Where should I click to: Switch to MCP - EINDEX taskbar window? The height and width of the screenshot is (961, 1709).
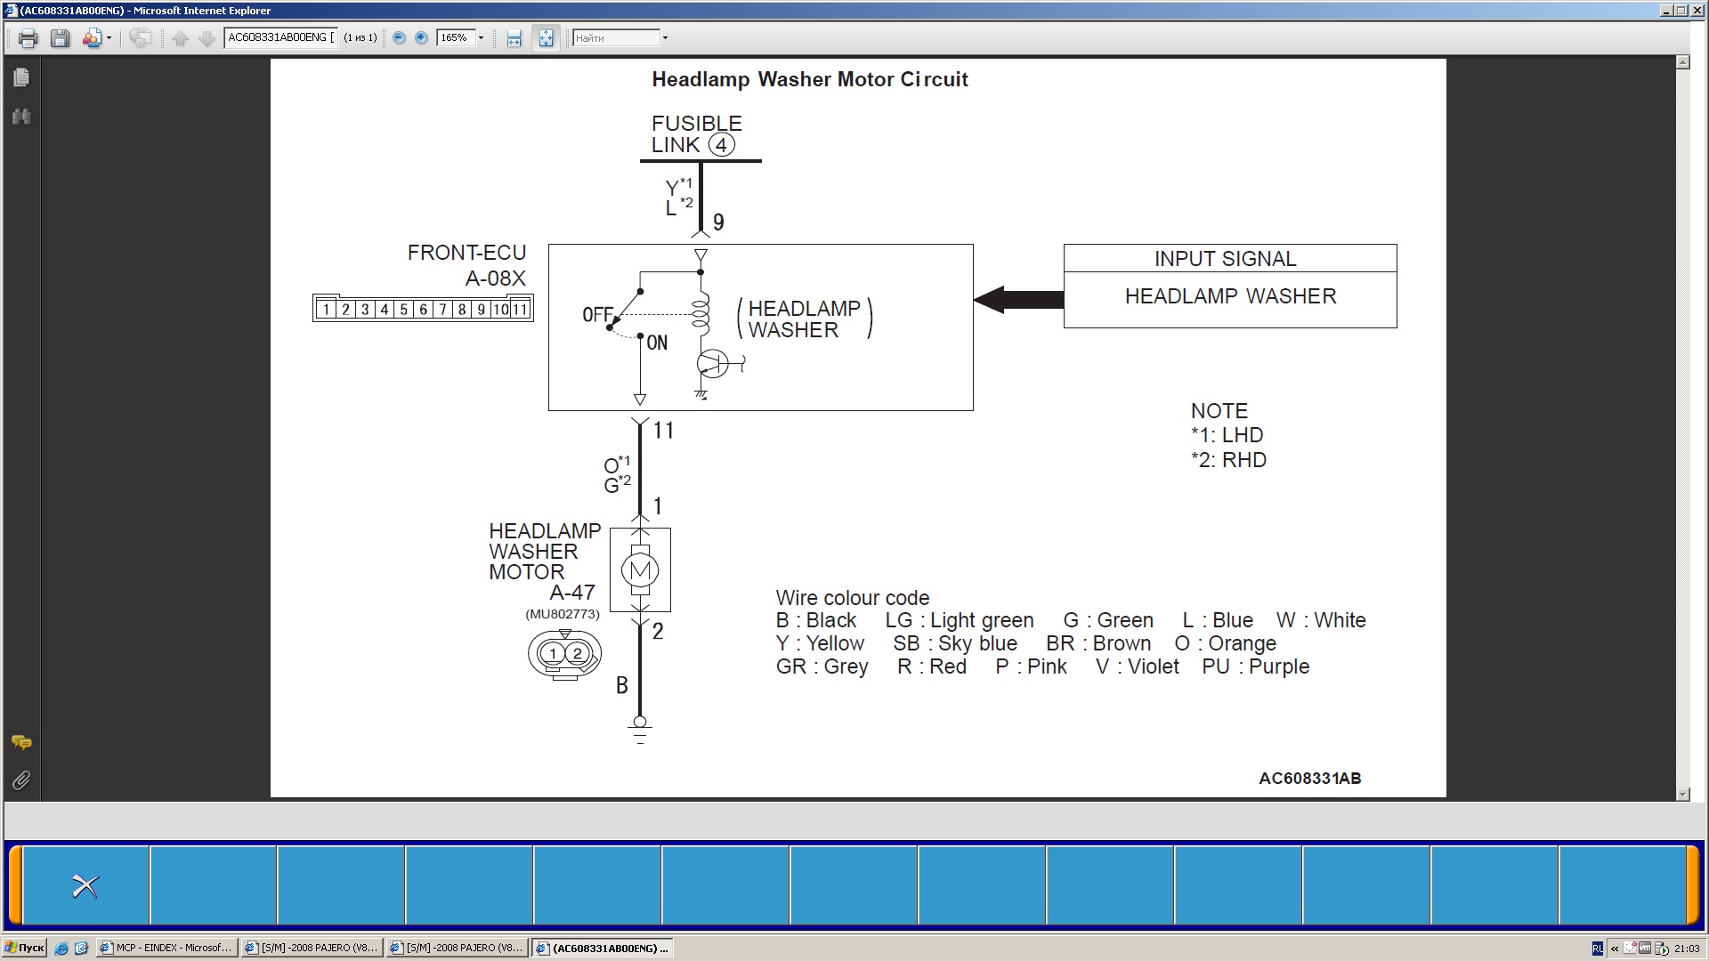[x=166, y=948]
